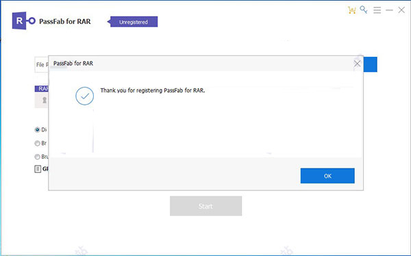Click the grayed-out Start button

(x=206, y=206)
